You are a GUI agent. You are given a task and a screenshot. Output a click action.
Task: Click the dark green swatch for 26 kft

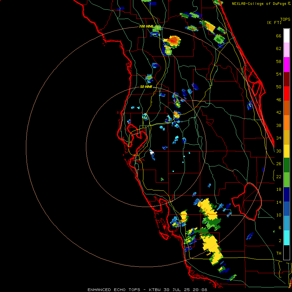(x=286, y=165)
